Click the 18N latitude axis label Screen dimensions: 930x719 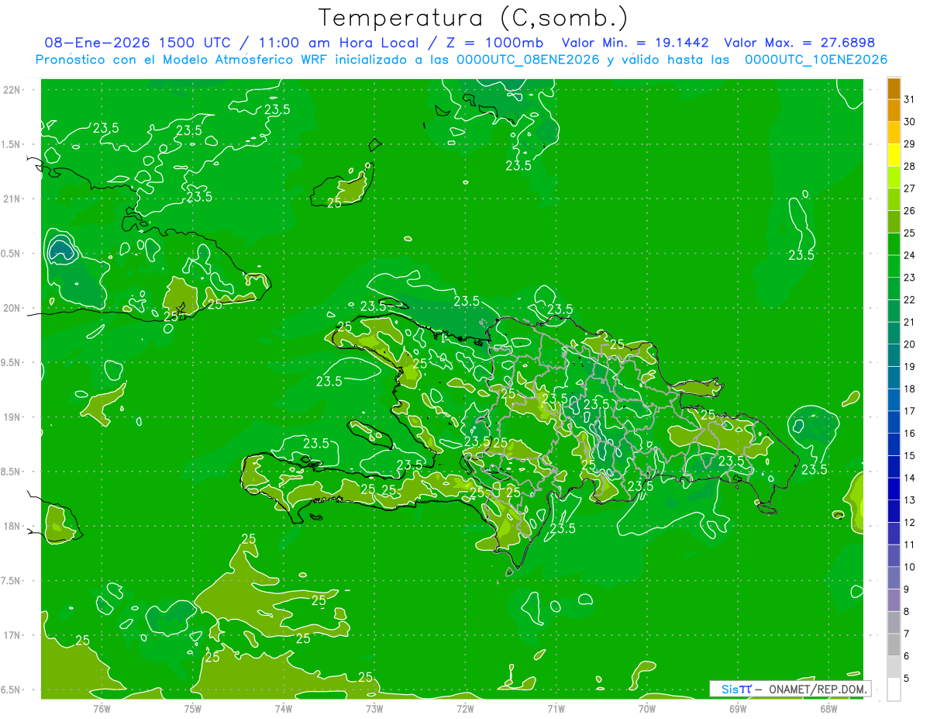click(12, 526)
